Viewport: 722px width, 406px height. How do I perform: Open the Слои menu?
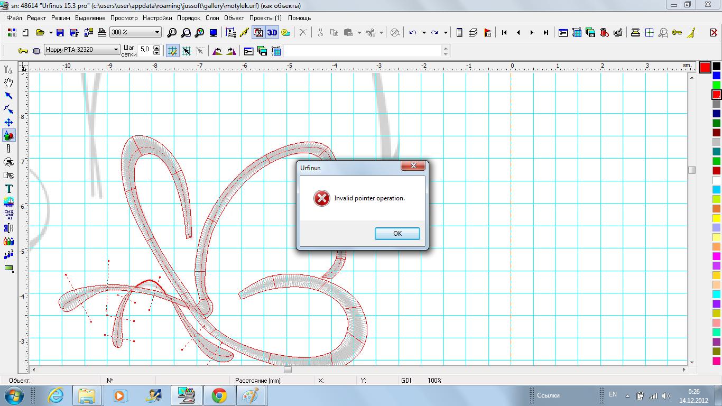(212, 18)
